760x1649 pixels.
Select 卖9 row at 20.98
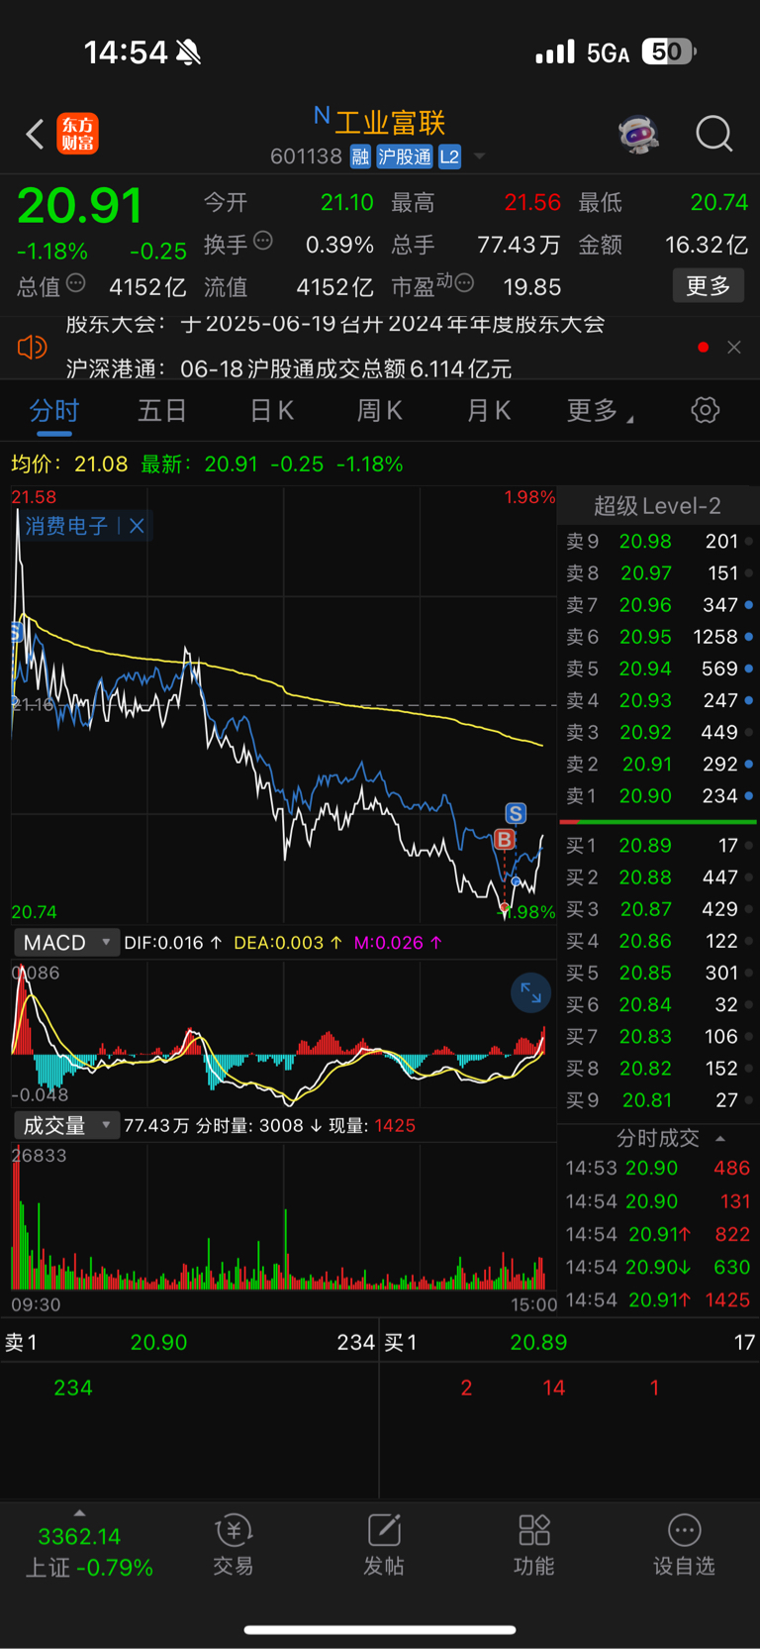point(658,542)
